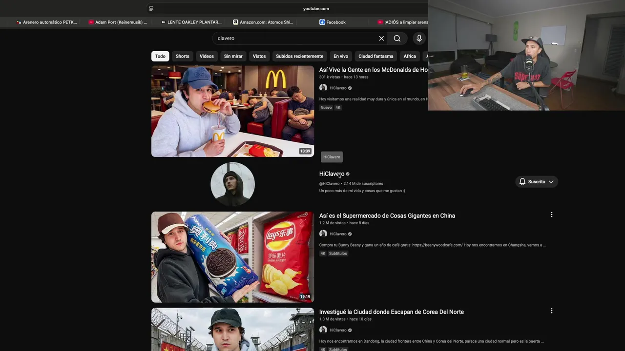Click verified badge next to HiClavero channel name

(x=348, y=174)
